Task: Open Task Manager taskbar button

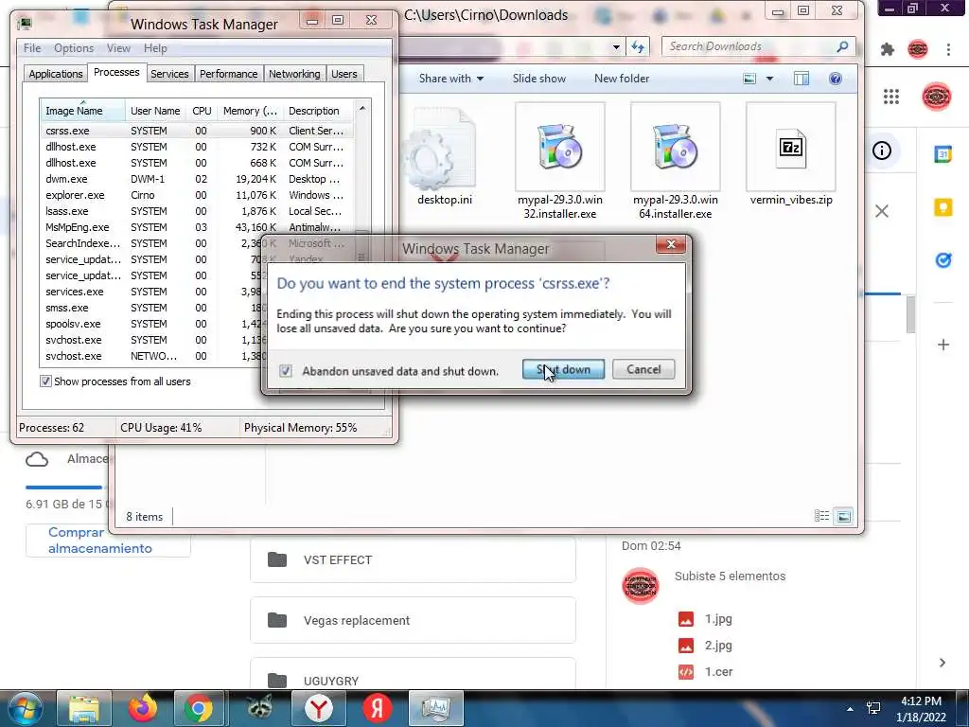Action: tap(435, 708)
